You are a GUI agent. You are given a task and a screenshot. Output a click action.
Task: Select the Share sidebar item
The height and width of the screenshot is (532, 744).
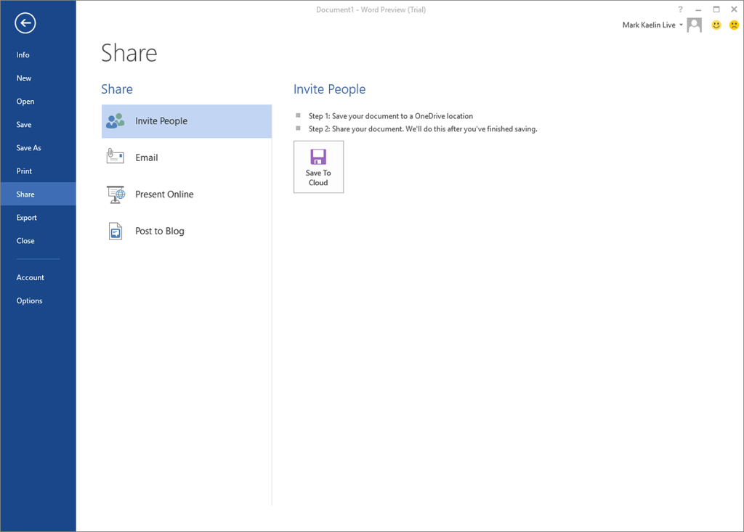38,194
